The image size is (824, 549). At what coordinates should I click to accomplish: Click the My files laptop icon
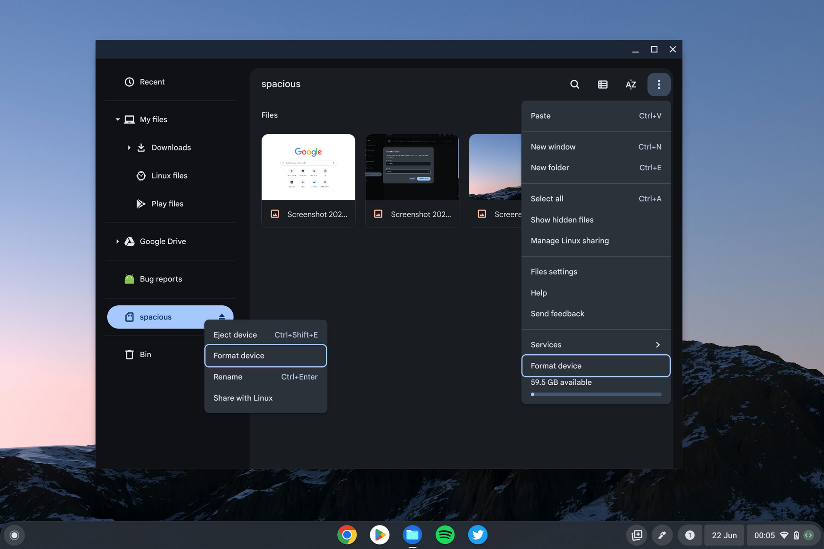[129, 120]
